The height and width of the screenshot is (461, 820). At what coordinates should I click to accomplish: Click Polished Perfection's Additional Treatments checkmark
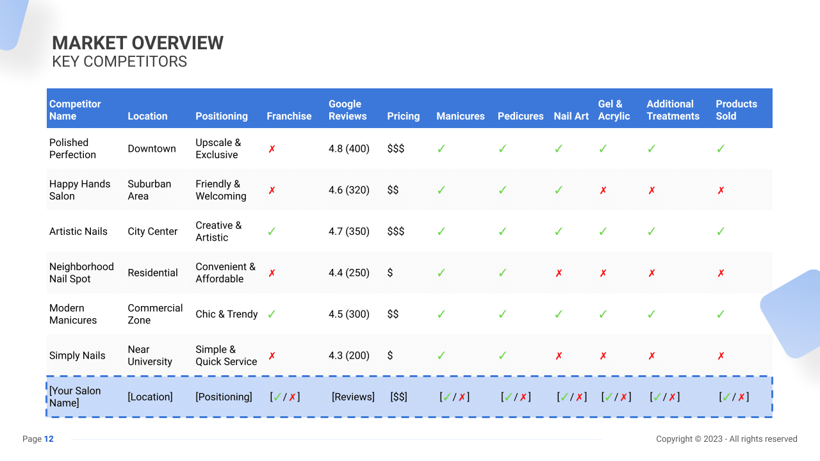click(652, 149)
